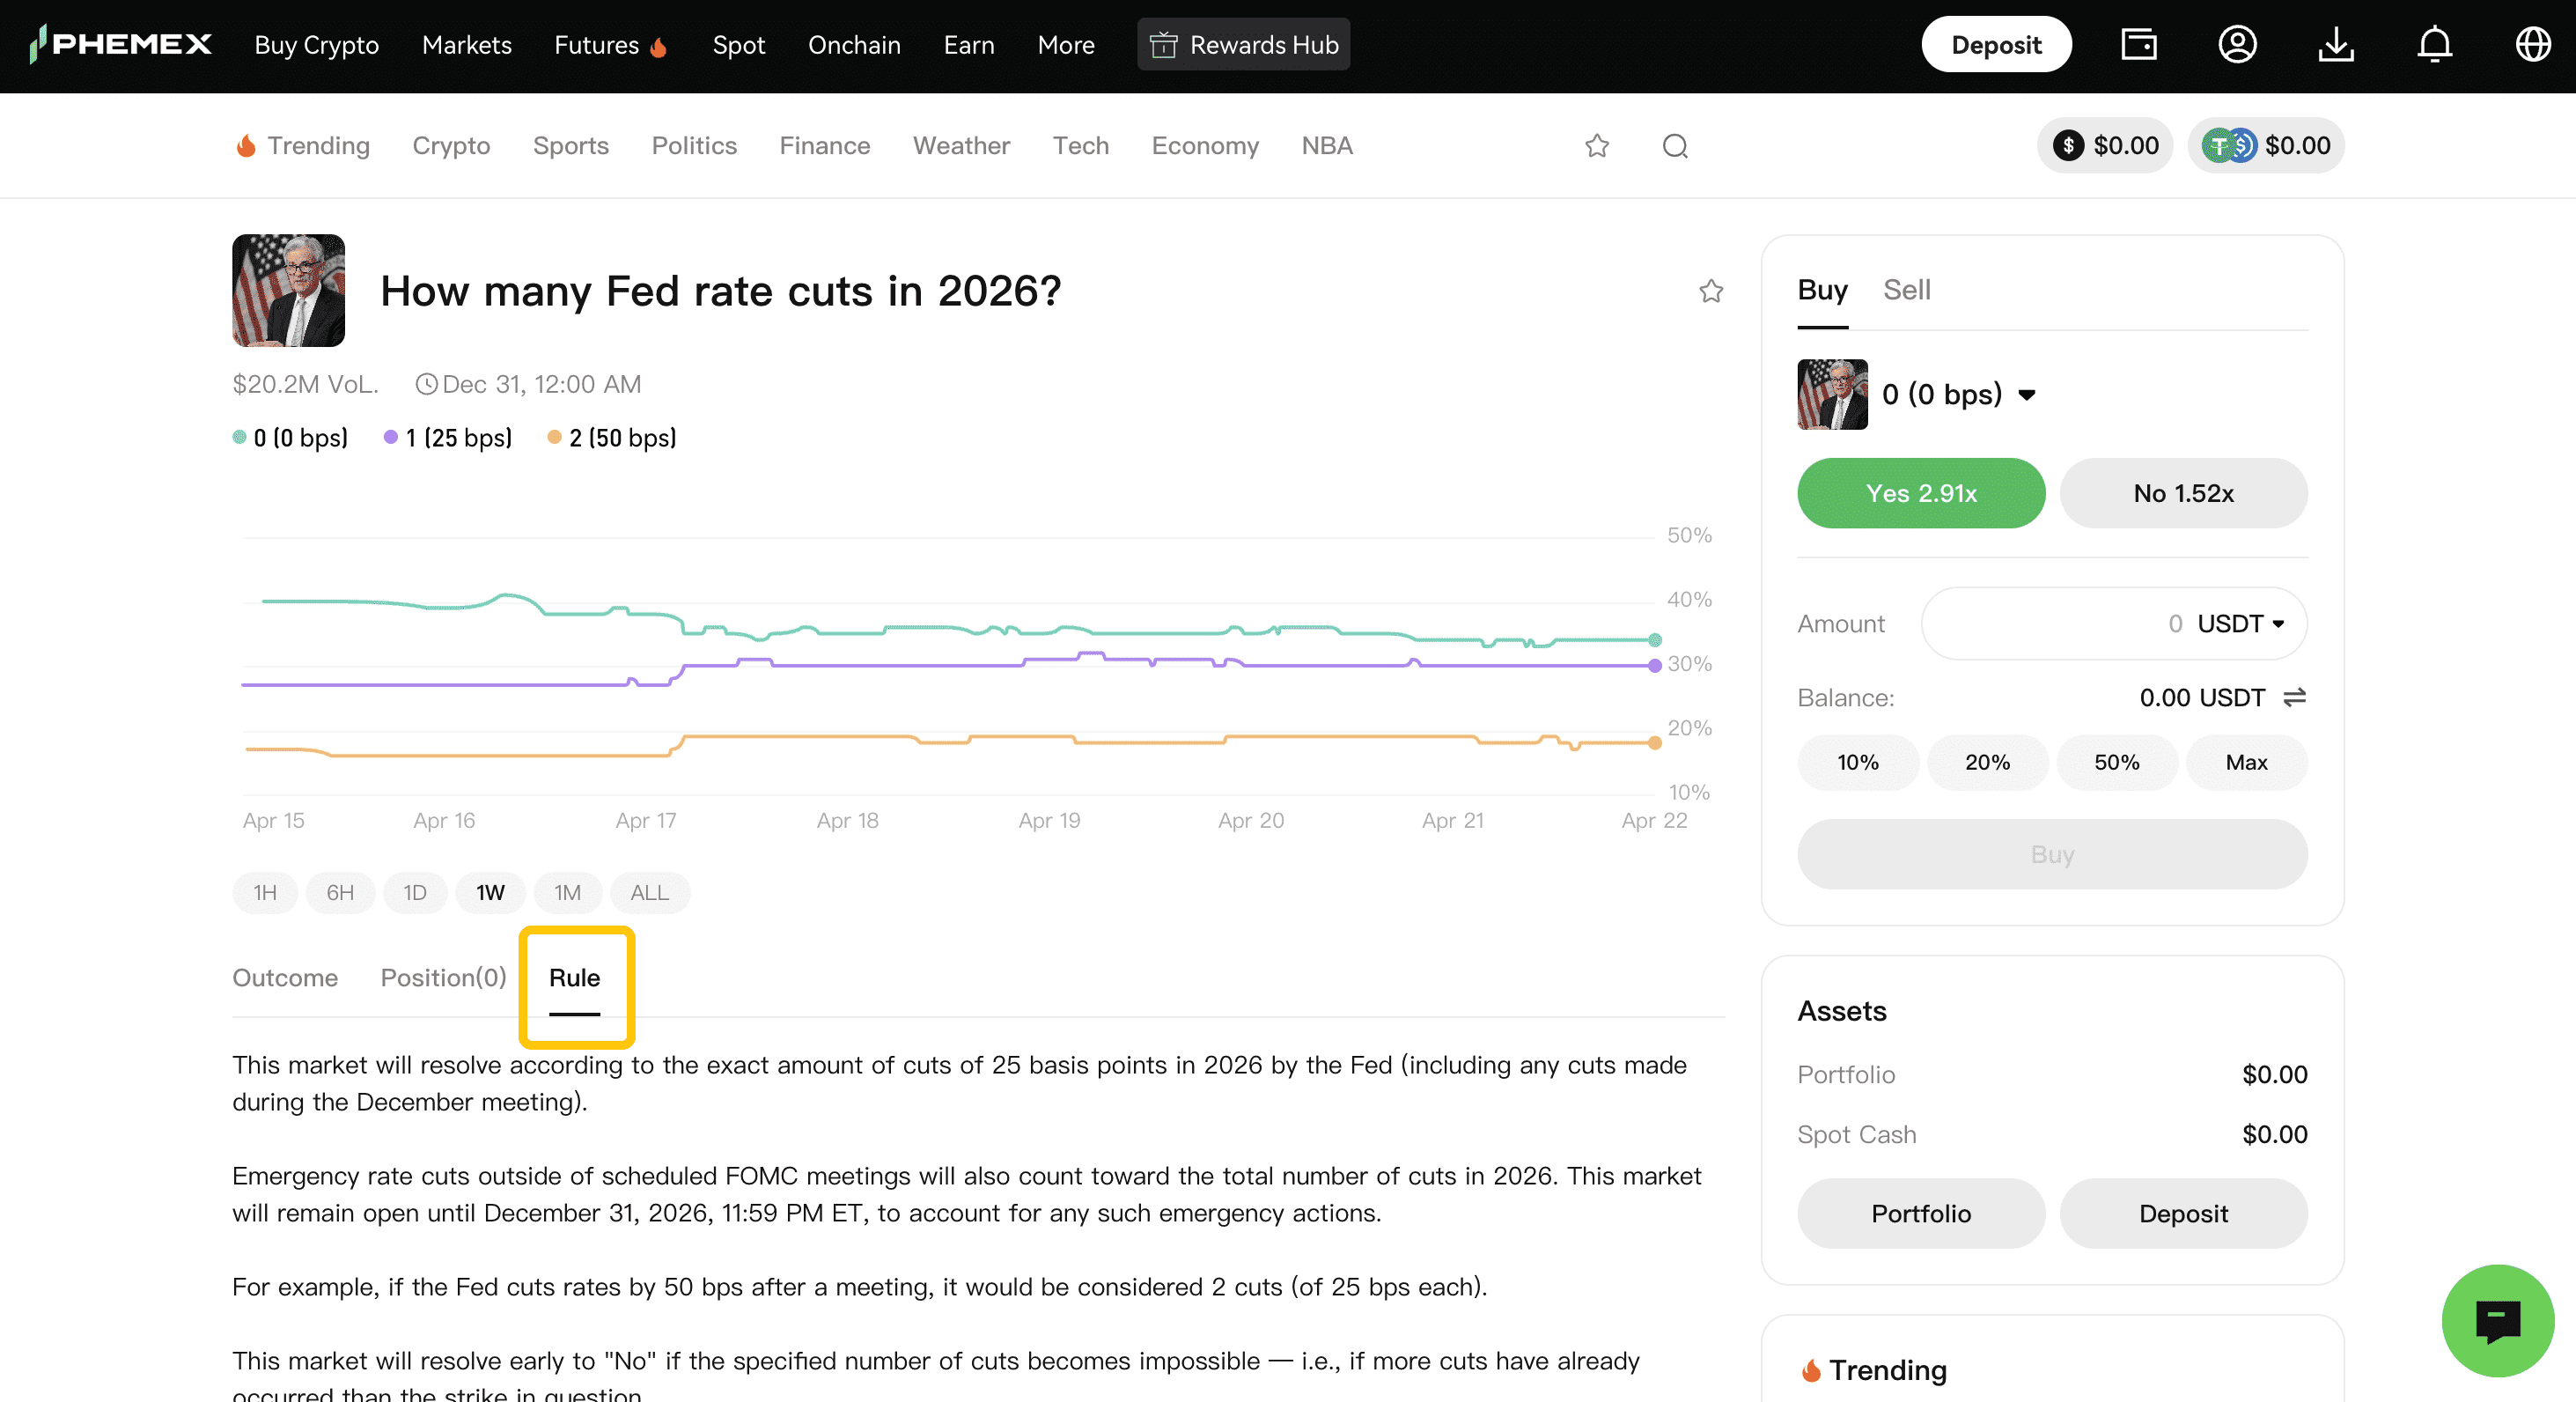2576x1402 pixels.
Task: Click the search magnifier icon
Action: click(1675, 146)
